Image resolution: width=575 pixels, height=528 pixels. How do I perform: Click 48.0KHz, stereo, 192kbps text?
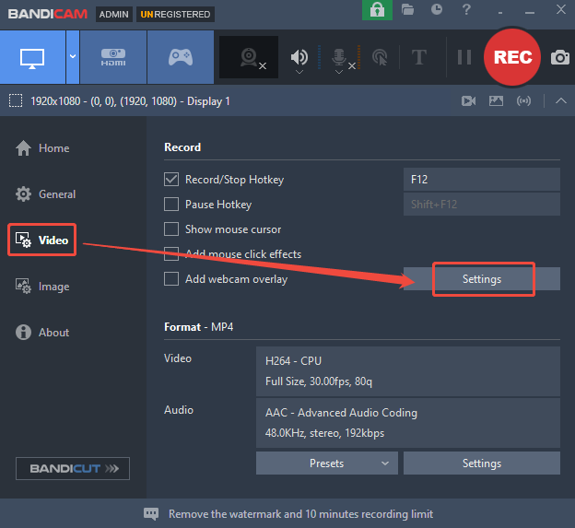pos(324,433)
